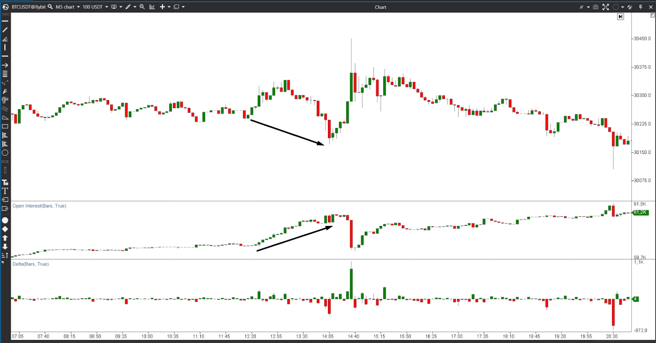The image size is (656, 343).
Task: Select the right-pointing price tag tool
Action: (x=5, y=209)
